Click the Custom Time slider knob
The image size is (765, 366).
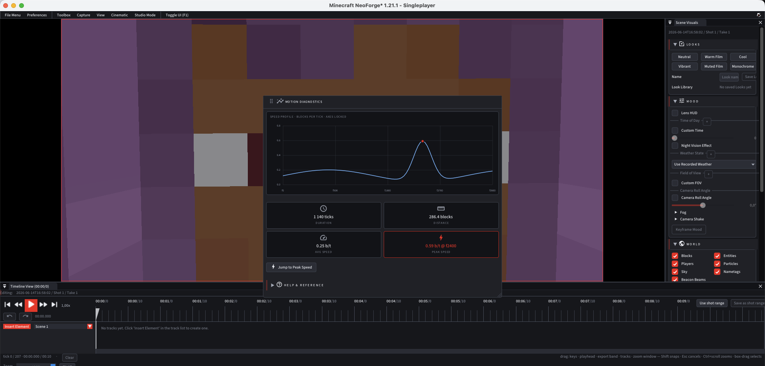click(x=675, y=138)
